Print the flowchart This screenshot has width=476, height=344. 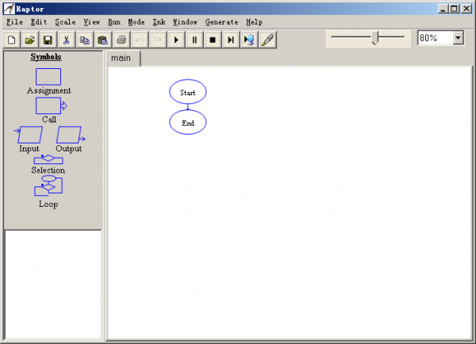coord(121,40)
